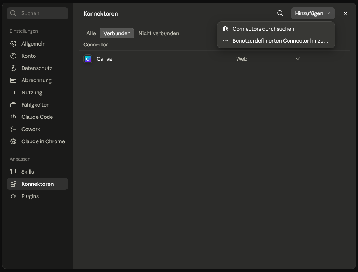Click the Plugins plug icon

[x=13, y=196]
